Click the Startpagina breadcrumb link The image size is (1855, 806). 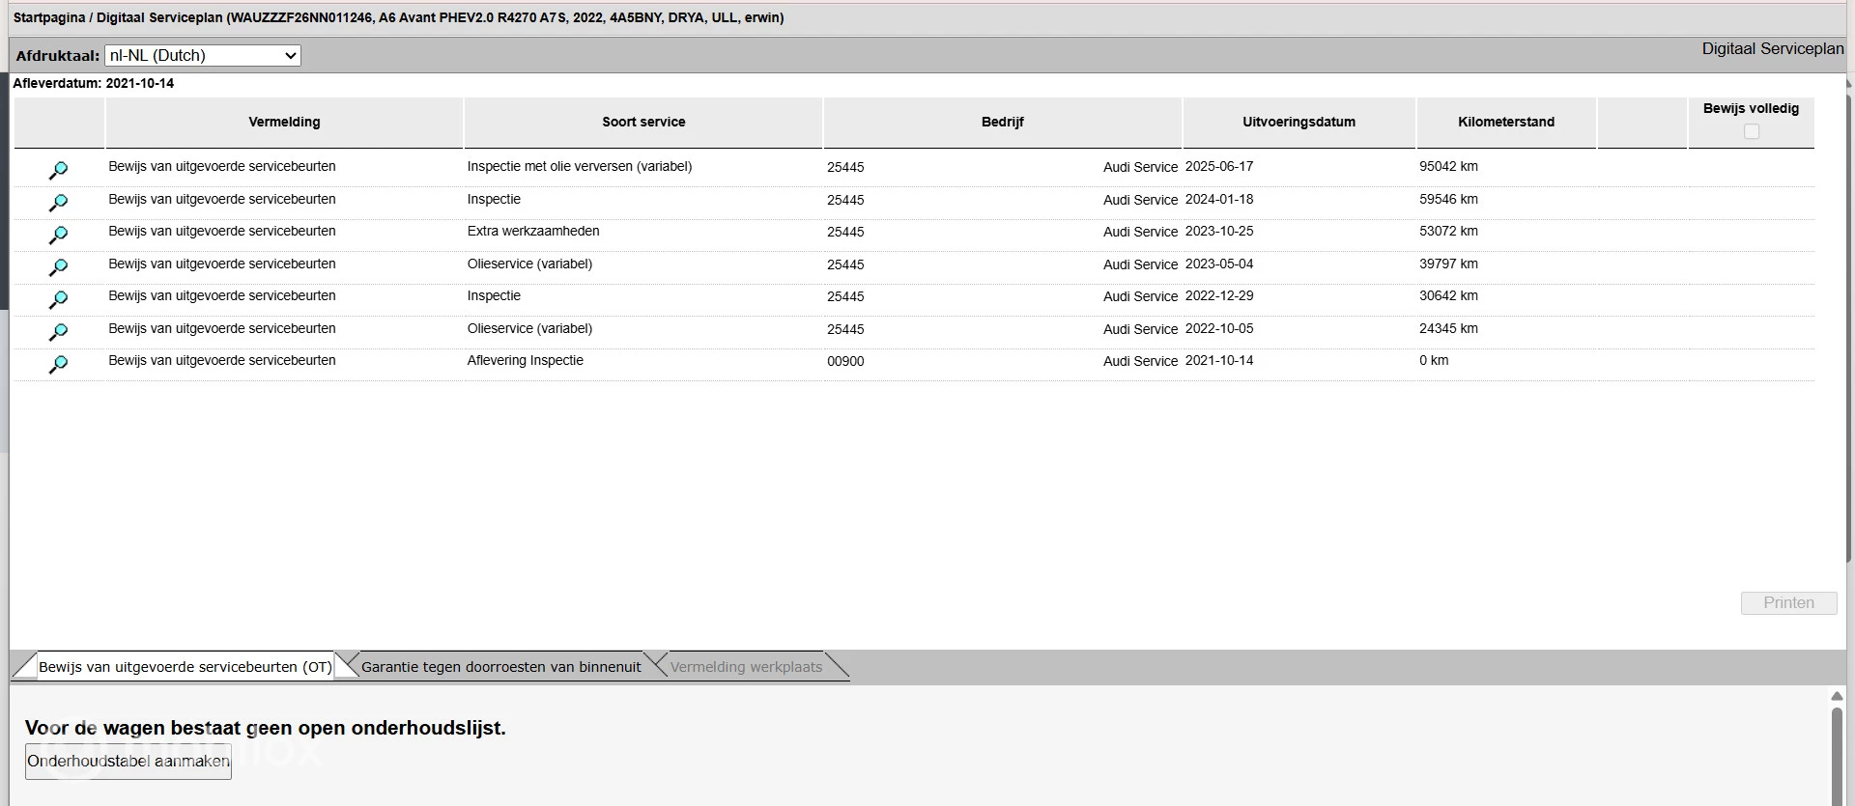(48, 17)
